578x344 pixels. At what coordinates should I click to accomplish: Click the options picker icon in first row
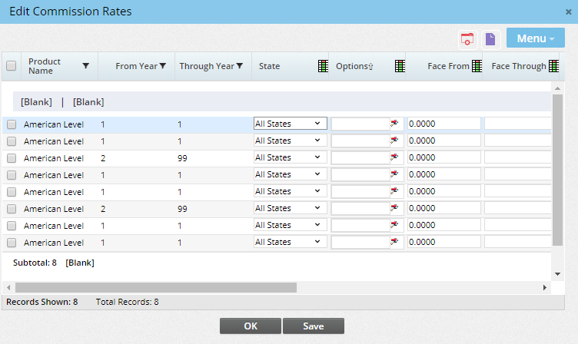(x=396, y=124)
